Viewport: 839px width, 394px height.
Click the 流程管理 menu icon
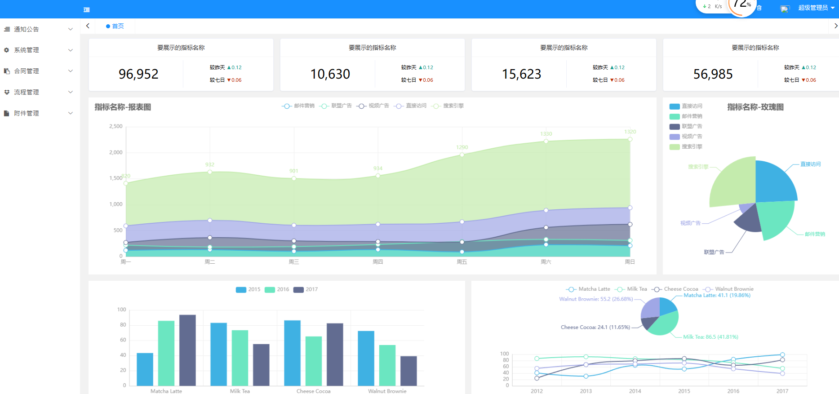[7, 92]
